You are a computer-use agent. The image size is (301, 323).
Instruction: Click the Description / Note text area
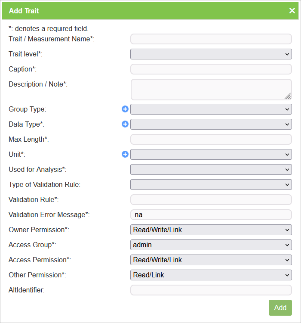211,90
